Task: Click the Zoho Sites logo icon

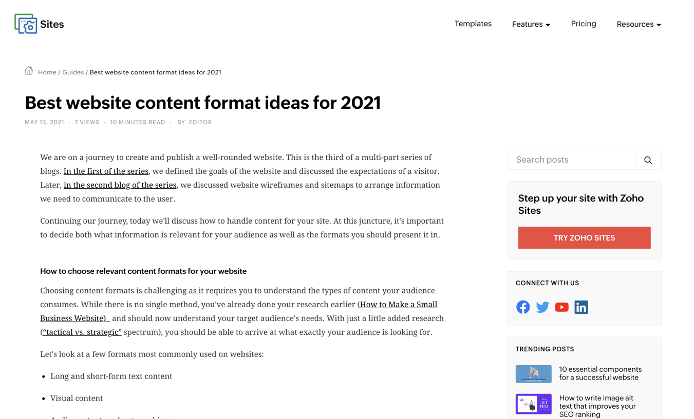Action: coord(26,24)
